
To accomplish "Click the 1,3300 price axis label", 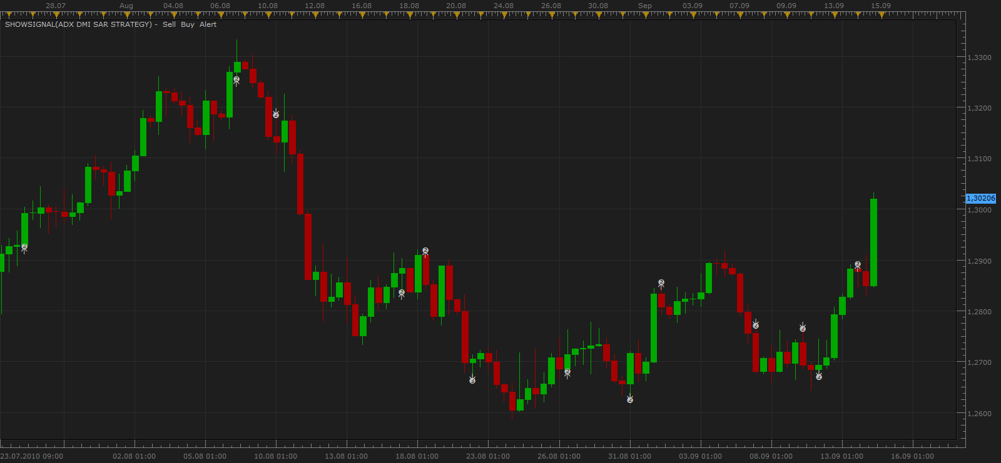I will pyautogui.click(x=979, y=57).
